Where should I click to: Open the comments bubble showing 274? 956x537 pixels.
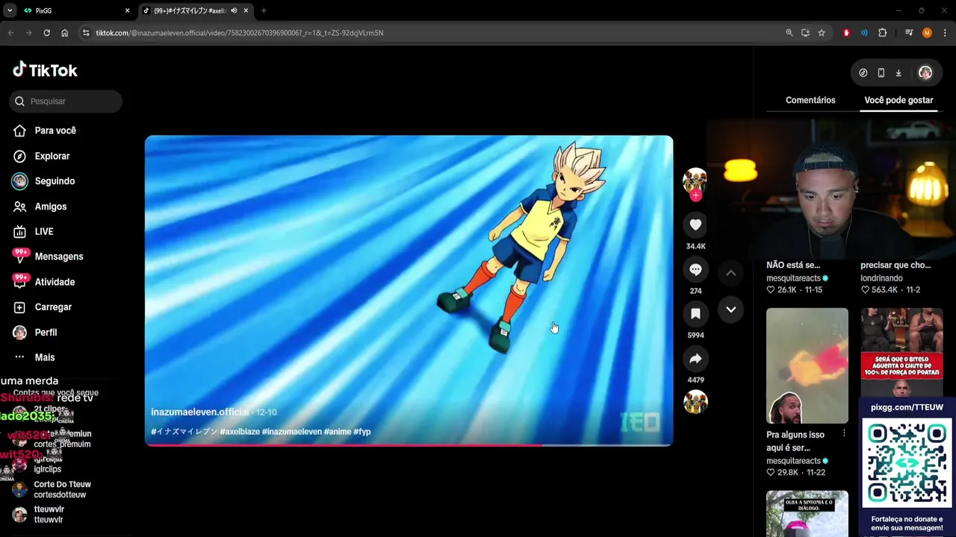pos(695,269)
